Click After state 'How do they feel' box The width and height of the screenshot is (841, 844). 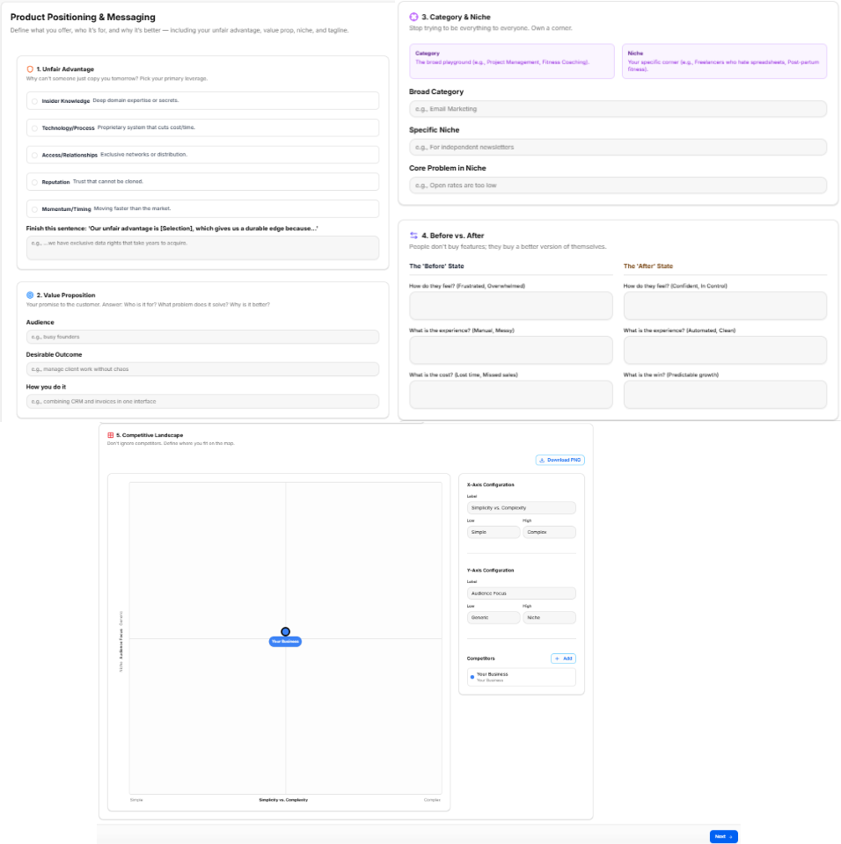(x=725, y=306)
